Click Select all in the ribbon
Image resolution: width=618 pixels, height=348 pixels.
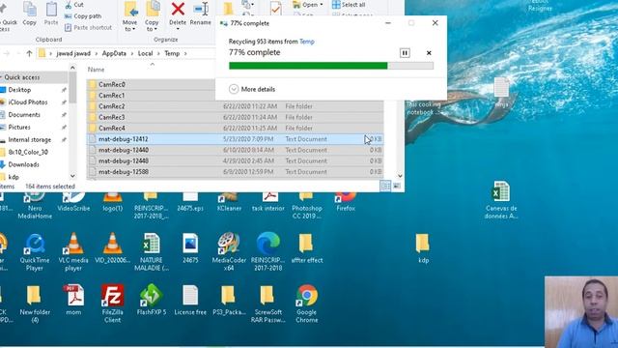tap(349, 5)
